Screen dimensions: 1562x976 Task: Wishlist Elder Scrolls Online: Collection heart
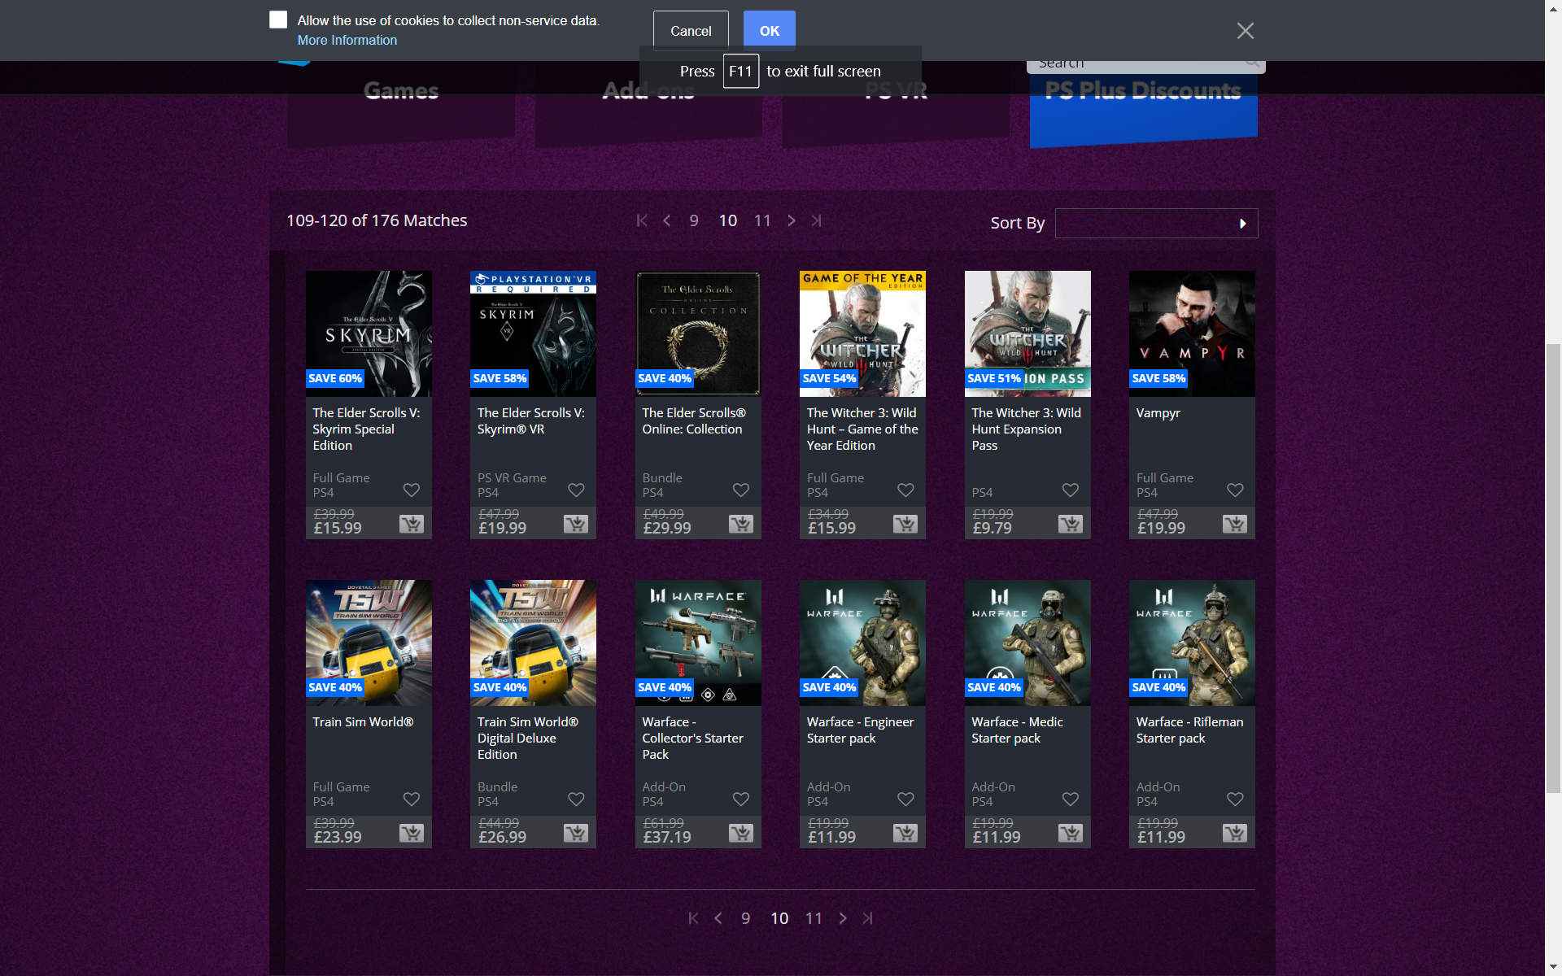tap(741, 490)
